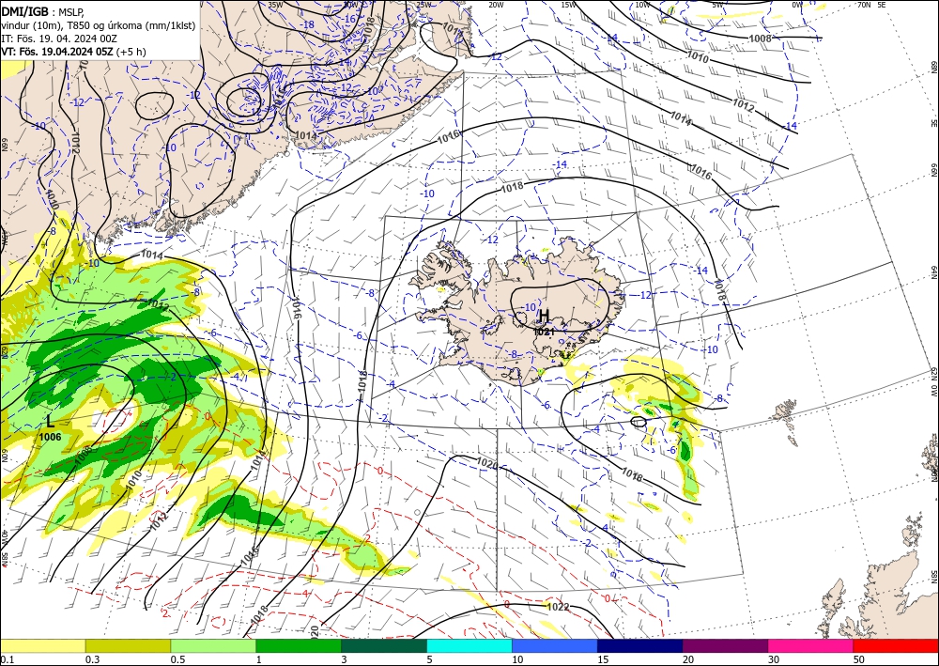This screenshot has width=939, height=666.
Task: Click the H high-pressure marker over Iceland
Action: (x=544, y=315)
